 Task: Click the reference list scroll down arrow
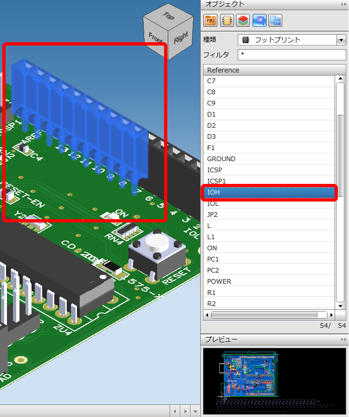[341, 306]
